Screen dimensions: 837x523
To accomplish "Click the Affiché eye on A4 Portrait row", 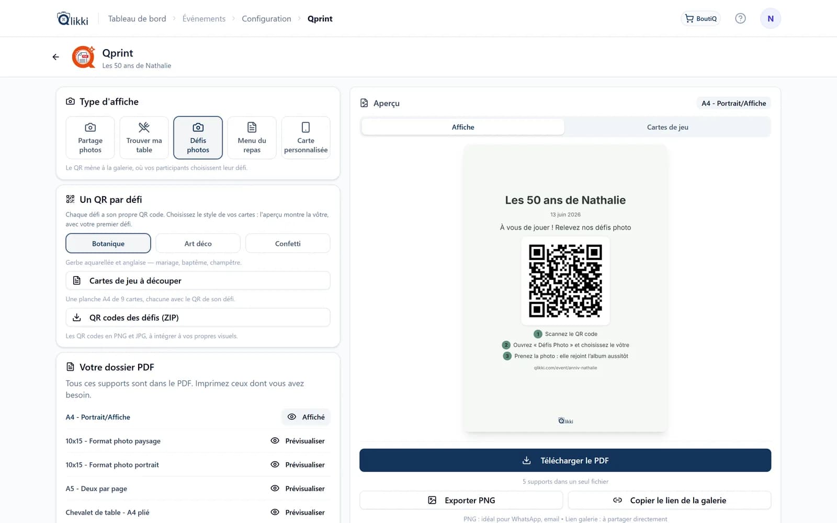I will pos(306,417).
